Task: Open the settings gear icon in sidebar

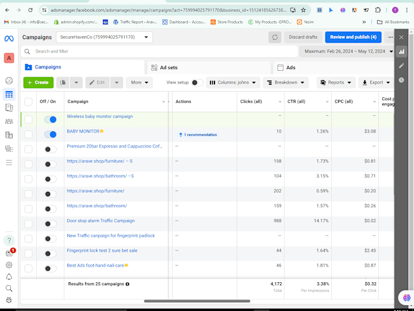Action: click(9, 265)
